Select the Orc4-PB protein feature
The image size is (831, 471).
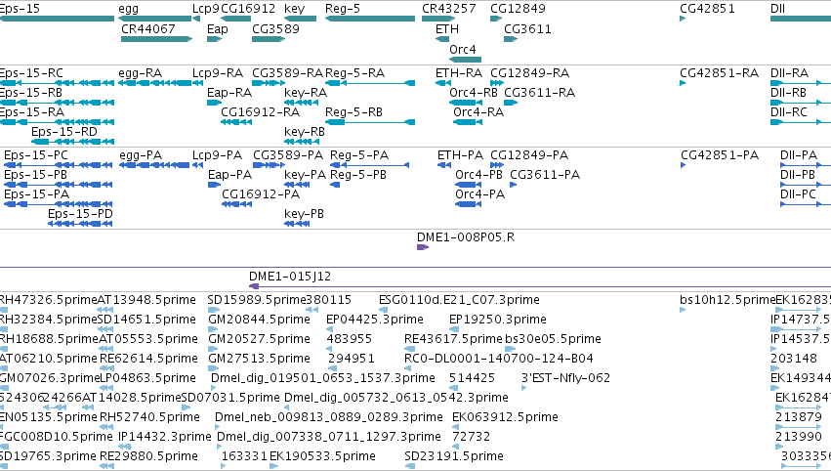click(468, 185)
